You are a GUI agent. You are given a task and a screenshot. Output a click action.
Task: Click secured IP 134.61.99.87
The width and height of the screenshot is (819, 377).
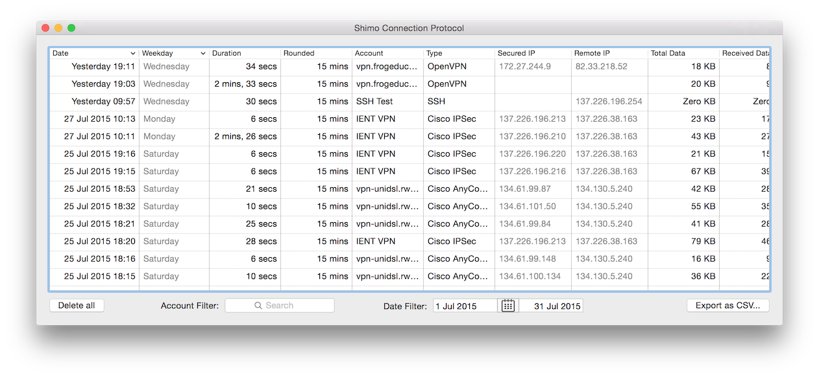pos(525,189)
